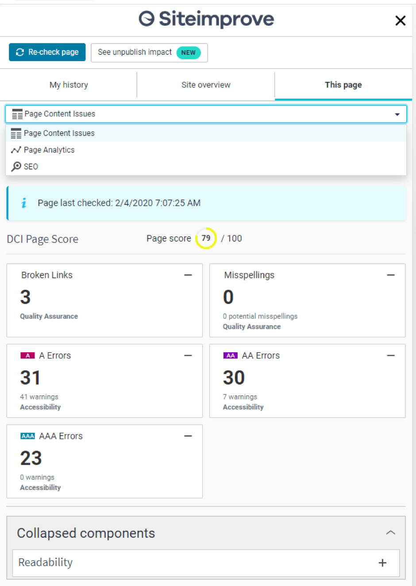This screenshot has height=586, width=416.
Task: Expand the Readability component plus icon
Action: [382, 563]
